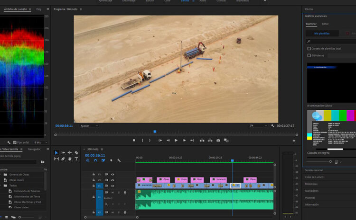Open Marcadores panel

[312, 191]
